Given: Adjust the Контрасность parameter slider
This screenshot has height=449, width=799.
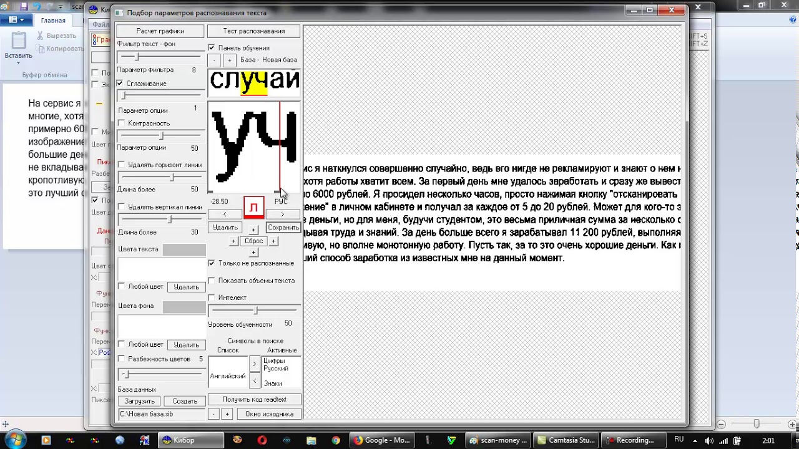Looking at the screenshot, I should [x=160, y=135].
